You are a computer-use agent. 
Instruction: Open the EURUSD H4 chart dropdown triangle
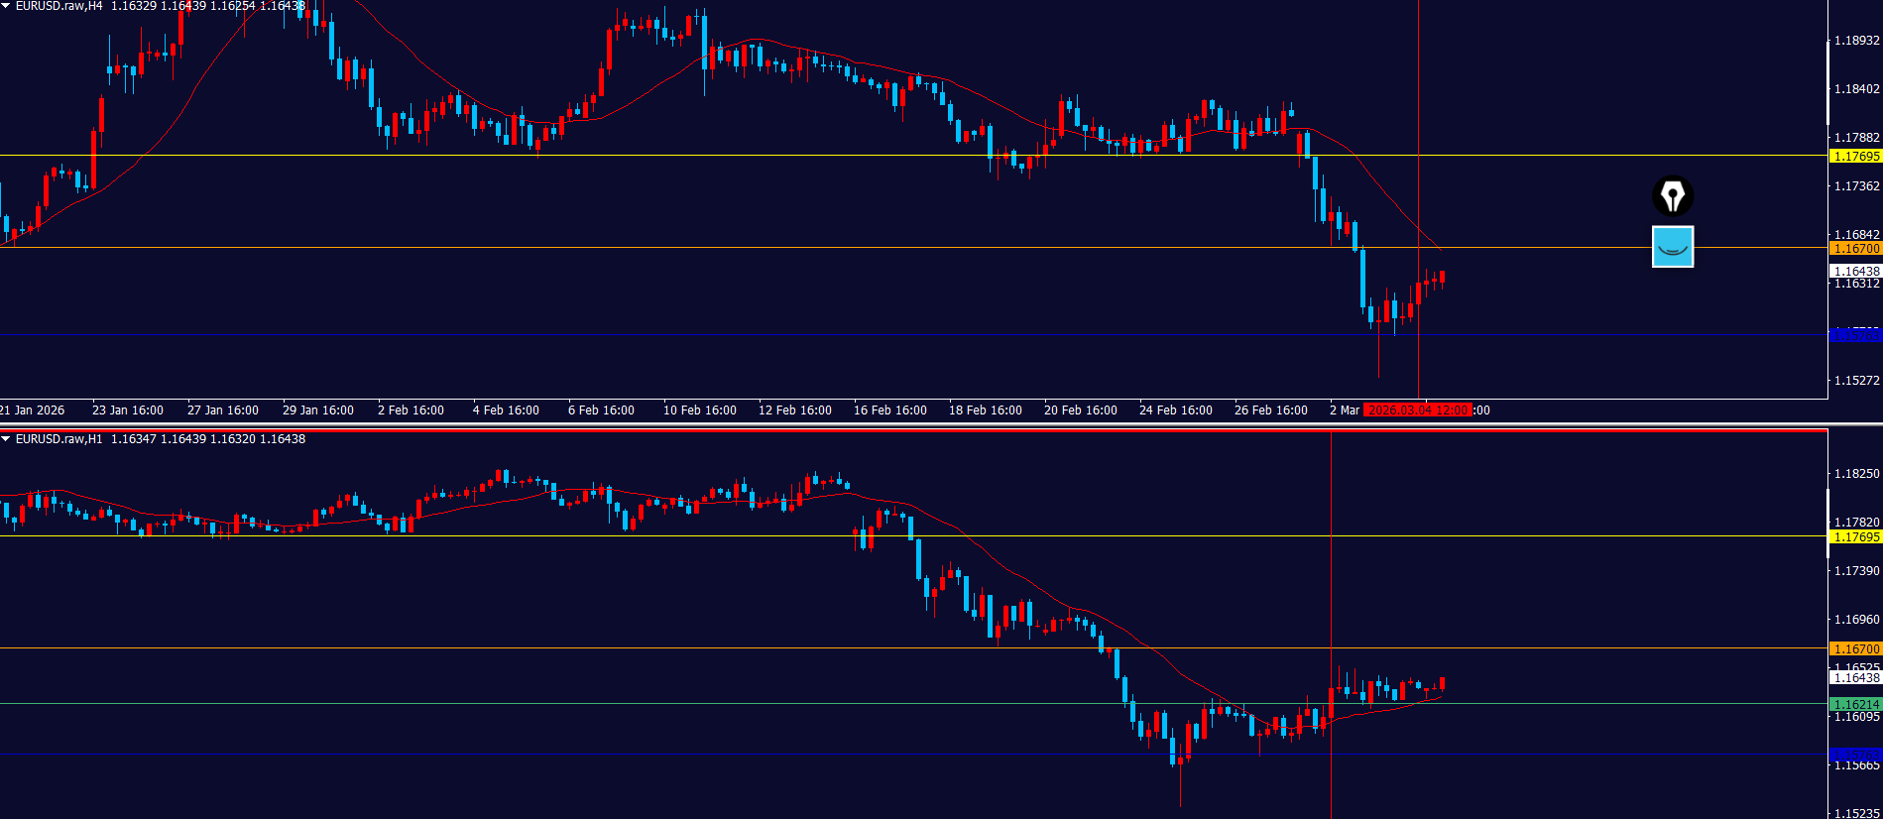pos(6,6)
